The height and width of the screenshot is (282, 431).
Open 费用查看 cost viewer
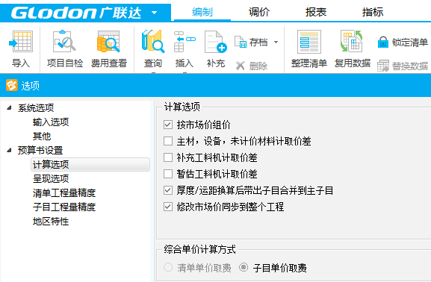[109, 49]
